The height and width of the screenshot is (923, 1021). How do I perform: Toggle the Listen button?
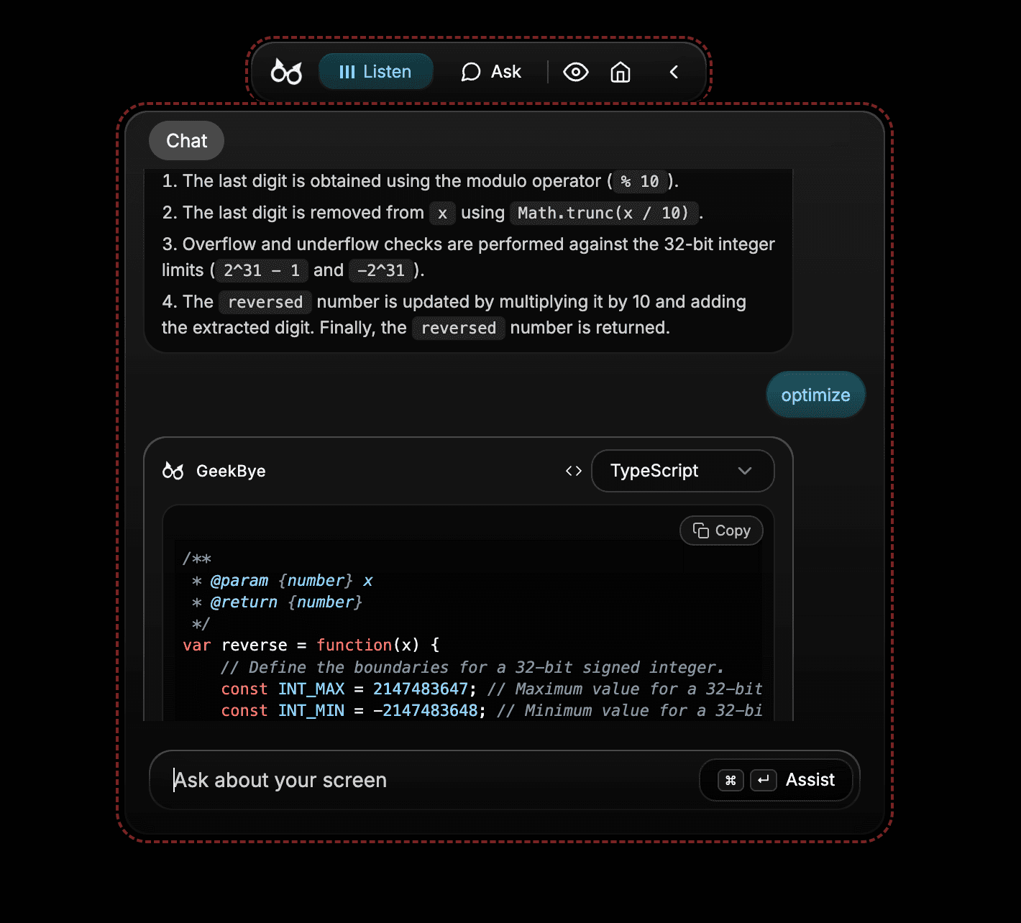375,72
